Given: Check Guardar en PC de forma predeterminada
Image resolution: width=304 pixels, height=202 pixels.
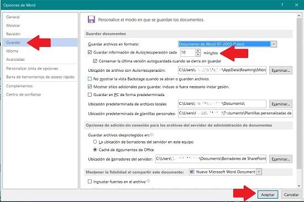Looking at the screenshot, I should [90, 94].
